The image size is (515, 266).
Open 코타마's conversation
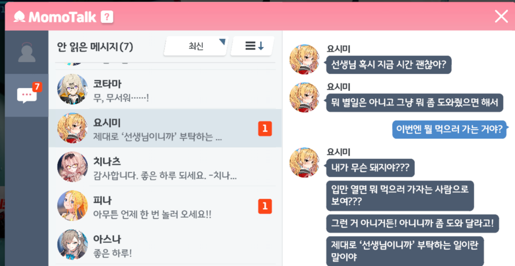click(x=165, y=89)
